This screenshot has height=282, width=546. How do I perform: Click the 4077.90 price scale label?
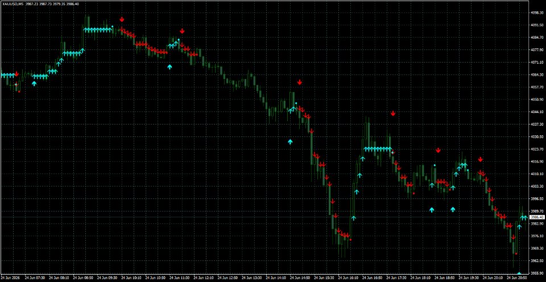click(537, 50)
